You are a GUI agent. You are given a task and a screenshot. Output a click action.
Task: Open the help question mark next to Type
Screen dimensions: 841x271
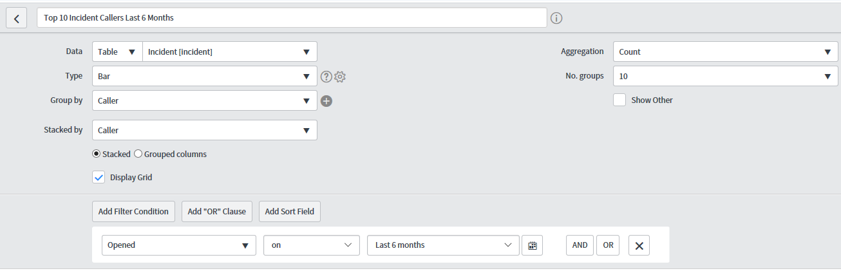(326, 77)
